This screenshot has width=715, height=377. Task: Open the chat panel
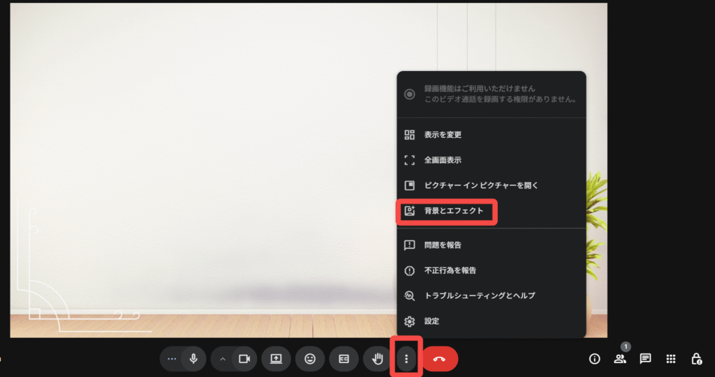pyautogui.click(x=645, y=359)
